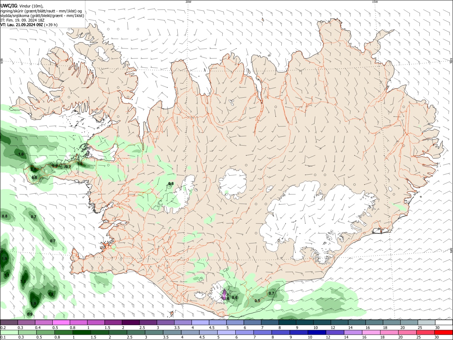This screenshot has height=340, width=453.
Task: Click the 0.5 precipitation value on the south coast
Action: 257,301
